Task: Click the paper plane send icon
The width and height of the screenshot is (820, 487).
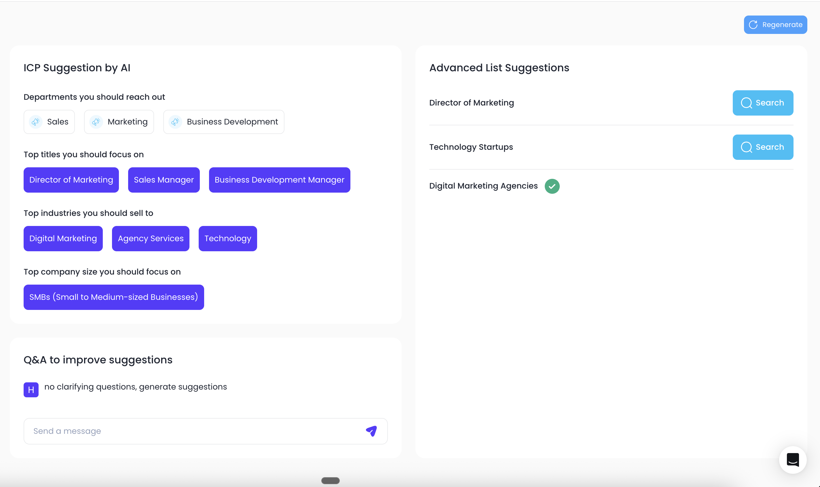Action: pos(371,431)
